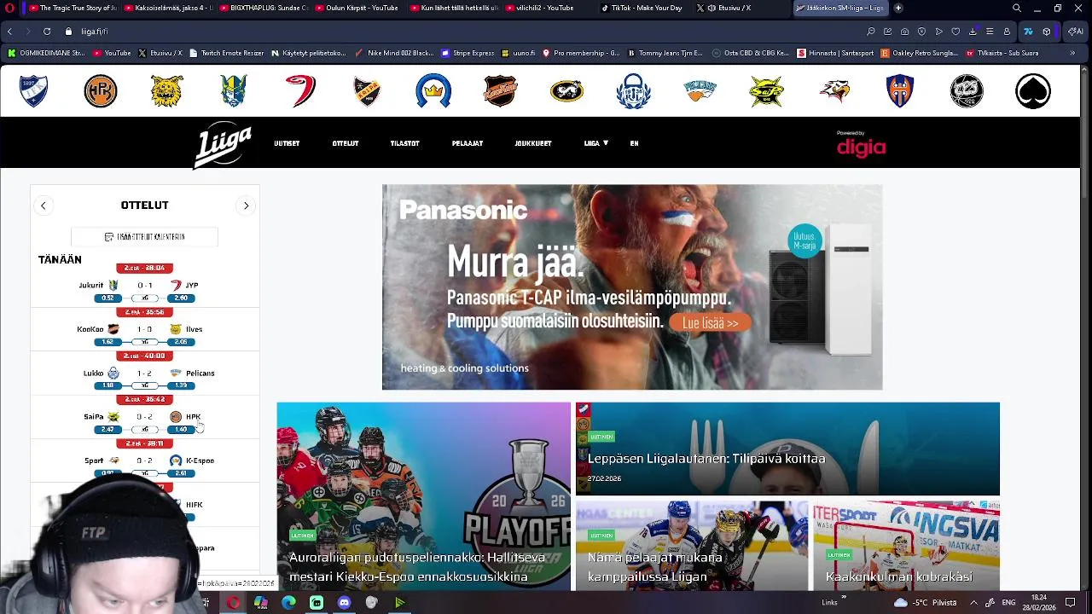1092x614 pixels.
Task: Show previous day's matches with left chevron
Action: tap(43, 206)
